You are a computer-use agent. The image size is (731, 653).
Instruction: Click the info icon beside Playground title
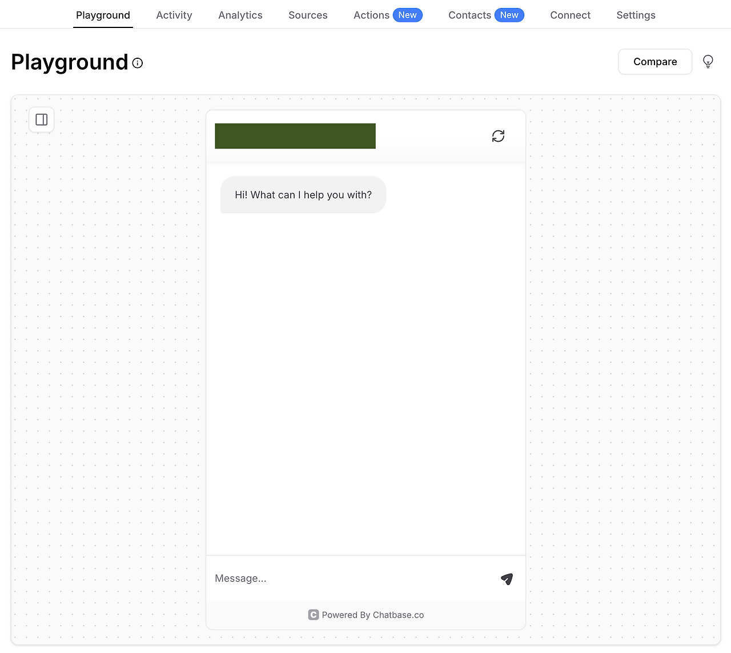click(138, 63)
